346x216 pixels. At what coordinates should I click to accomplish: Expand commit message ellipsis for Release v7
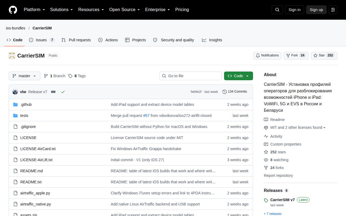53,92
